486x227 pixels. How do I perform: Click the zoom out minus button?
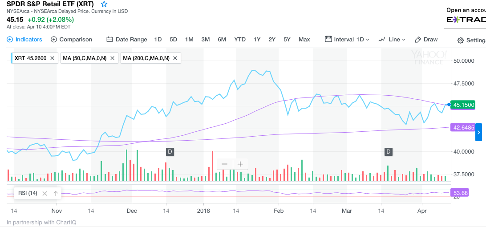point(224,164)
